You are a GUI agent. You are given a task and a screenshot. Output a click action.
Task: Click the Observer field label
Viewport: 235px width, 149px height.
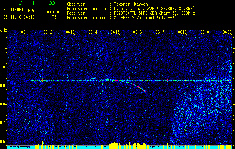(x=76, y=4)
